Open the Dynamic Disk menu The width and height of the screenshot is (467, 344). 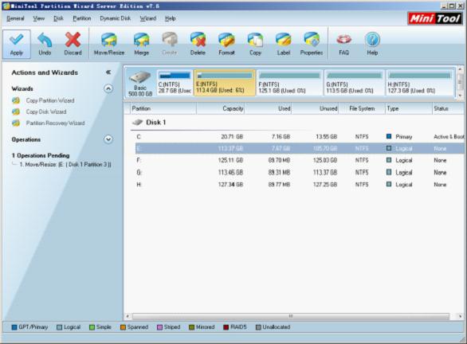tap(116, 18)
